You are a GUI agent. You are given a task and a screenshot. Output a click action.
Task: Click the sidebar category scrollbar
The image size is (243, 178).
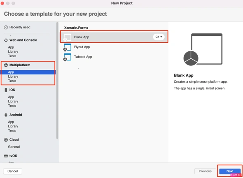57,81
